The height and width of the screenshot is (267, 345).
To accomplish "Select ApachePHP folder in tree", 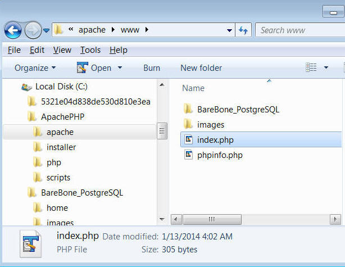I will click(63, 117).
